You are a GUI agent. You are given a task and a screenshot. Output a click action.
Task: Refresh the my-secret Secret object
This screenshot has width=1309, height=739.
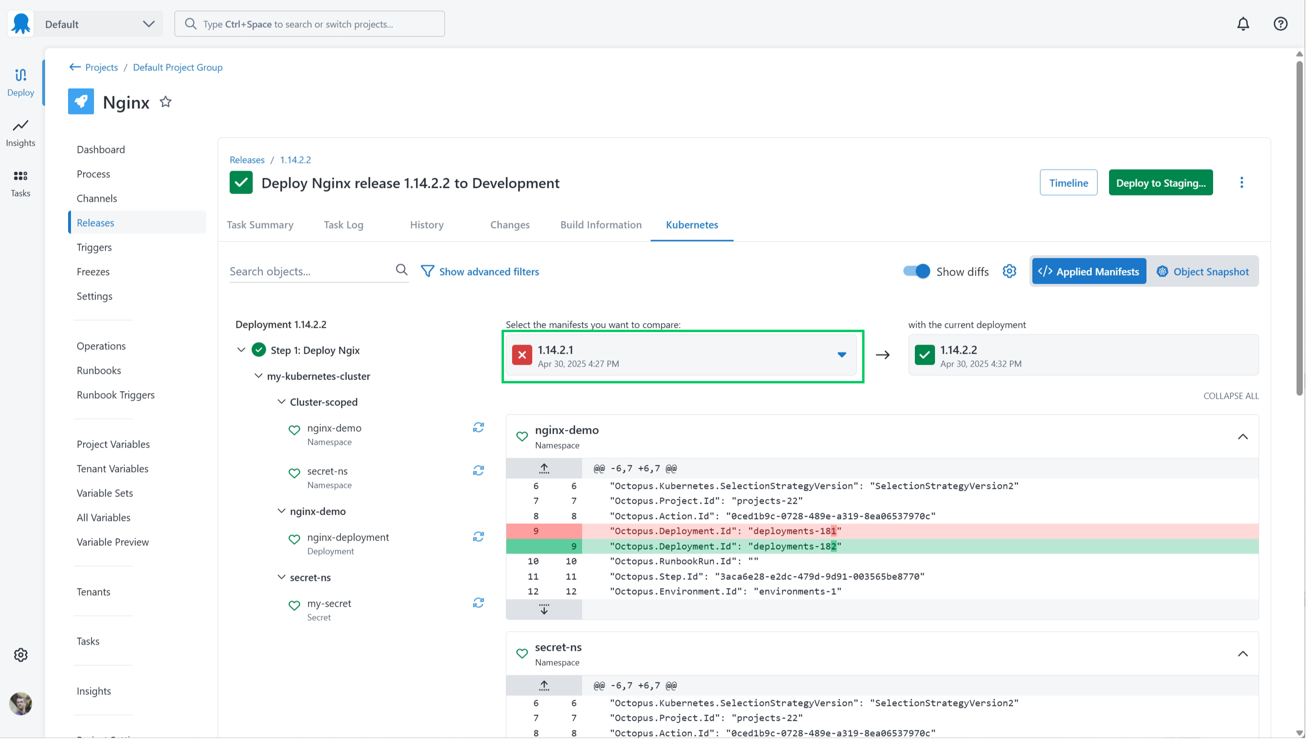pyautogui.click(x=478, y=603)
